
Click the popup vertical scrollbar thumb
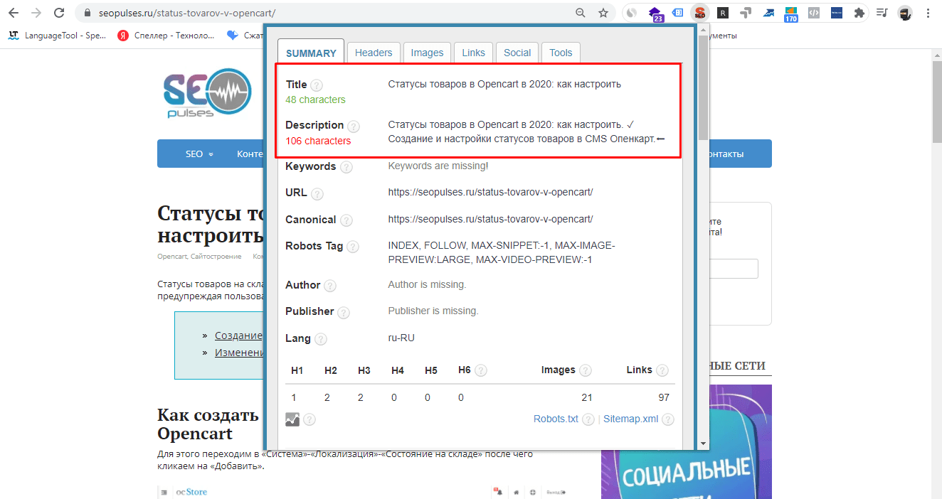[x=703, y=88]
